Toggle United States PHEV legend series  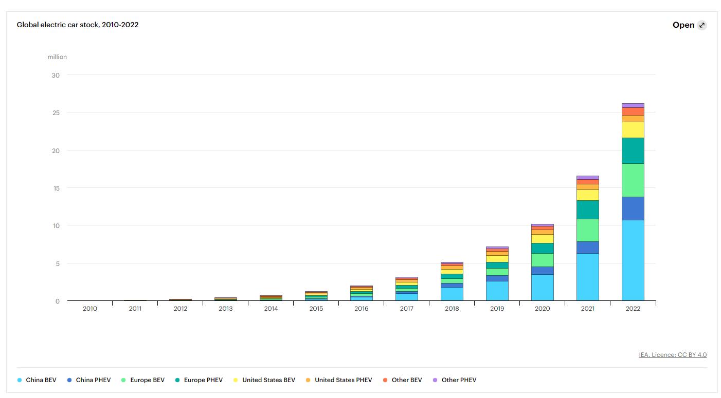pyautogui.click(x=339, y=380)
